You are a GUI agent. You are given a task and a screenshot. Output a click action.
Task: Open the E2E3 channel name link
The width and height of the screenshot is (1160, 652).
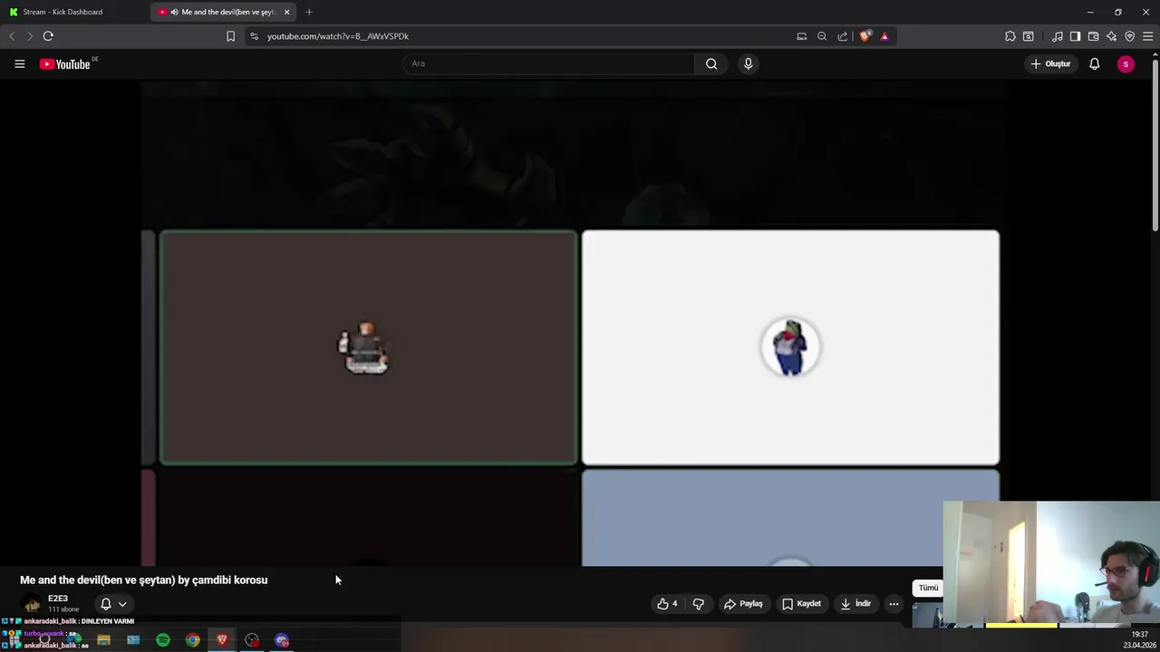[58, 599]
